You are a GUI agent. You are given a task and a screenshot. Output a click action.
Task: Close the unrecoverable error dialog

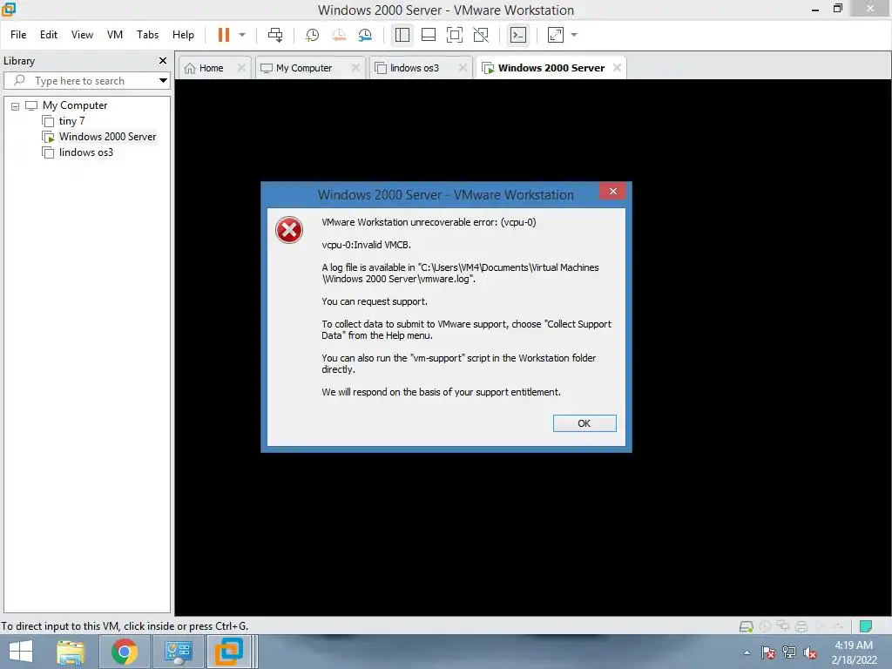tap(612, 191)
